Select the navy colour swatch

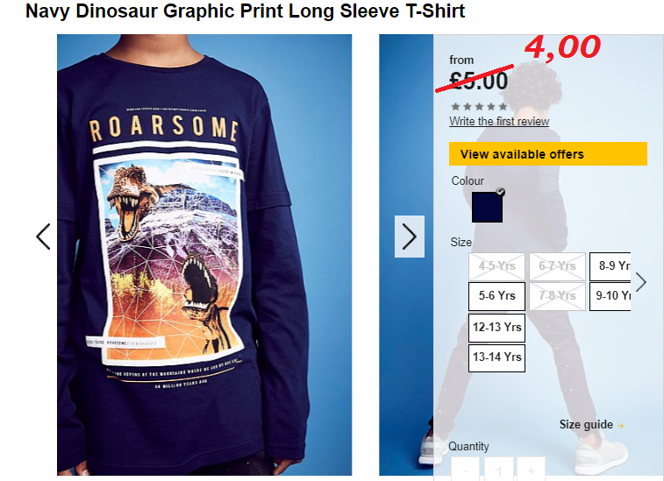pos(488,207)
